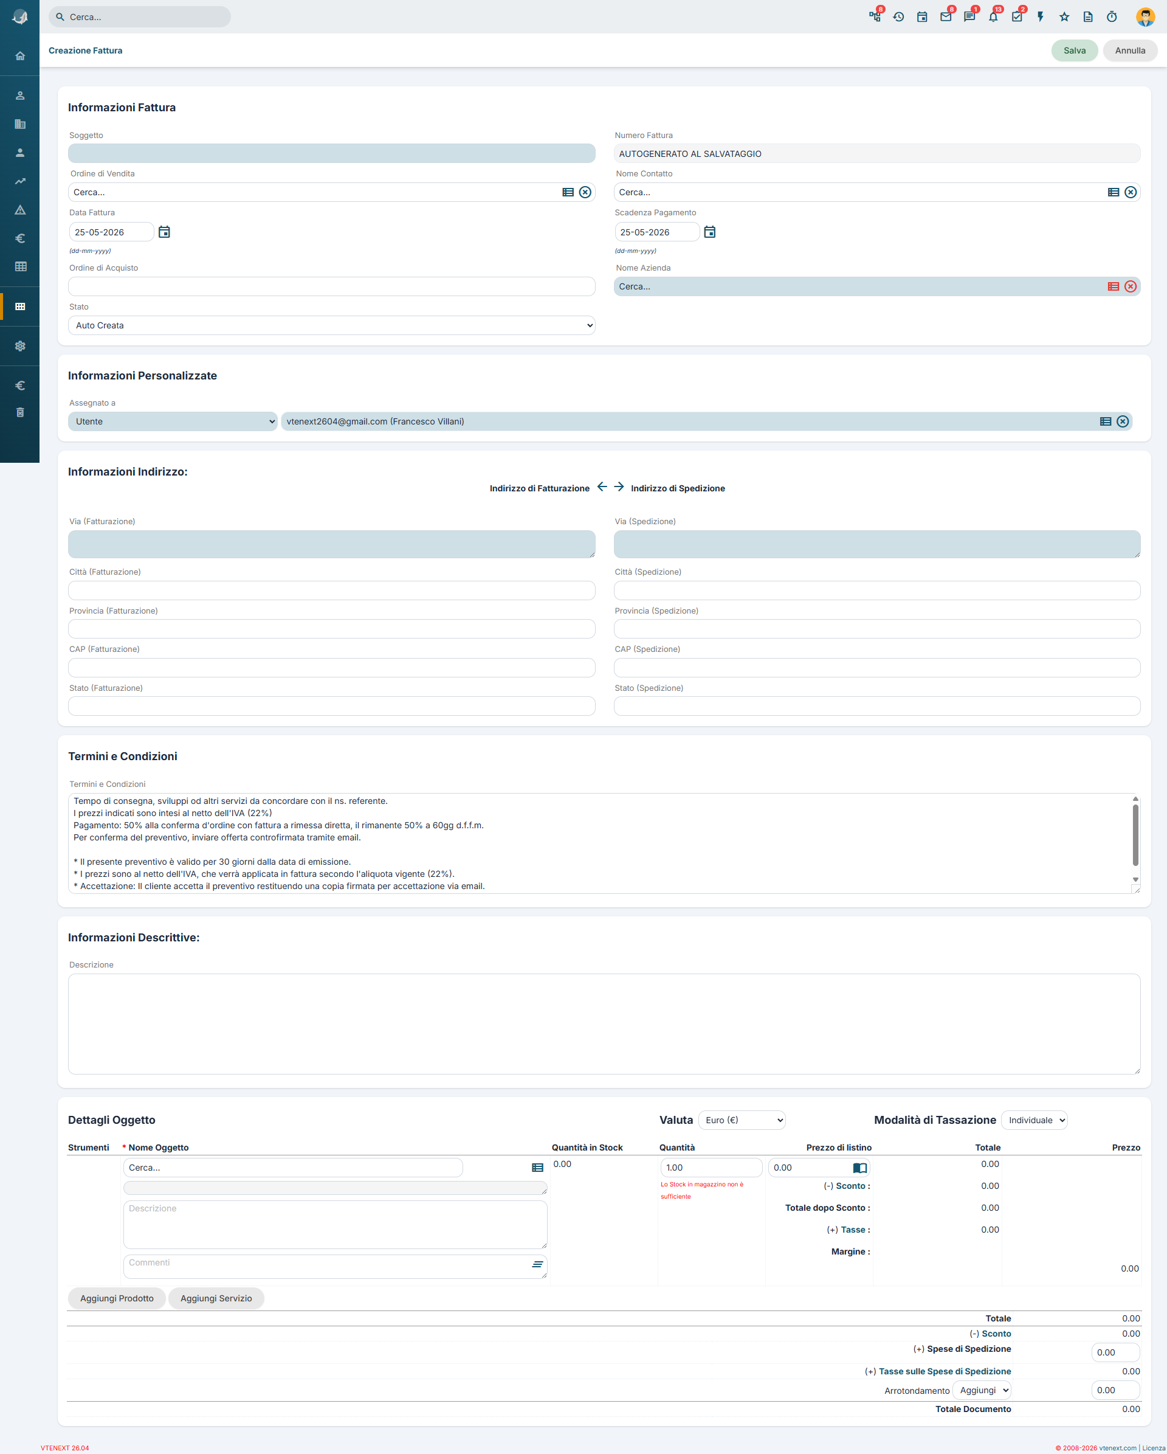Open the recent history clock icon

(898, 17)
